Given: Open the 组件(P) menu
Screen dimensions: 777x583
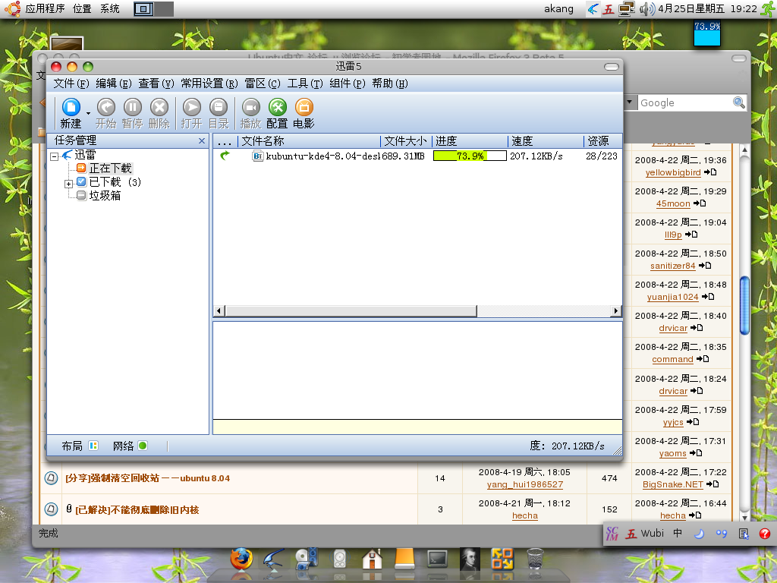Looking at the screenshot, I should click(x=348, y=84).
